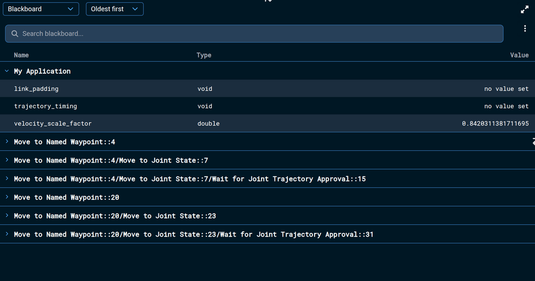Viewport: 535px width, 281px height.
Task: Expand Move to Named Waypoint::20 row
Action: point(7,197)
